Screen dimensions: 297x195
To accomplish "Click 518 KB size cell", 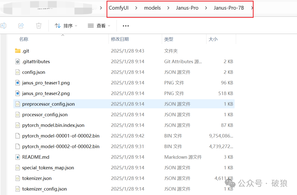I will tap(226, 94).
